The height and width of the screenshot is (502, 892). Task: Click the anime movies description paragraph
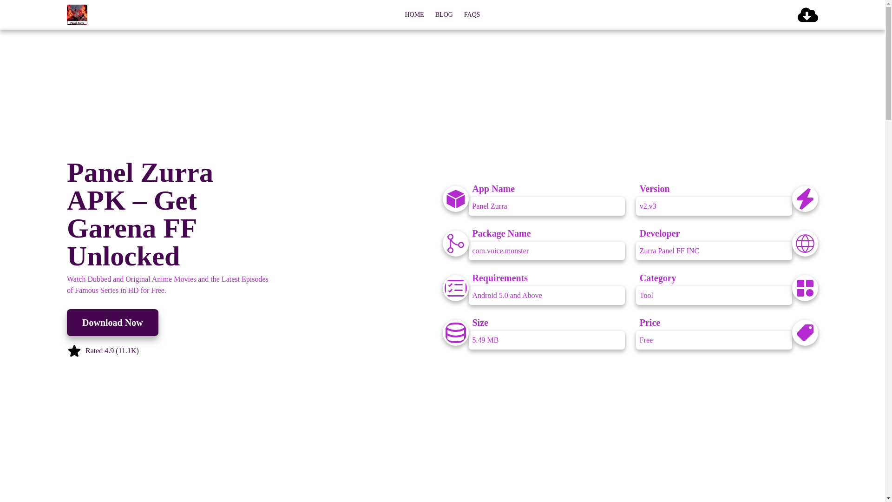(x=168, y=284)
